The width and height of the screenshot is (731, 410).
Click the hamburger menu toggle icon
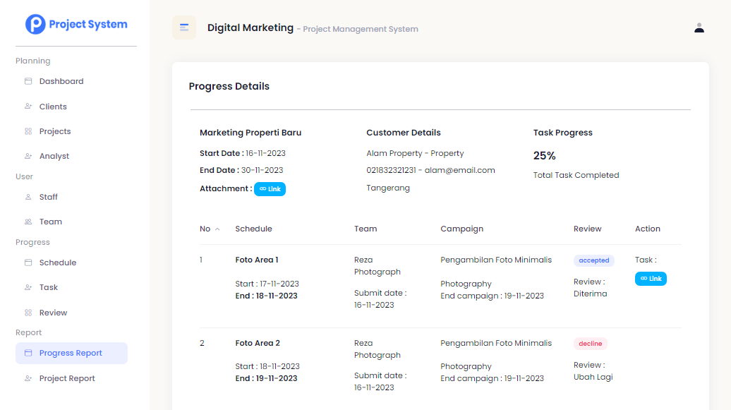[184, 28]
